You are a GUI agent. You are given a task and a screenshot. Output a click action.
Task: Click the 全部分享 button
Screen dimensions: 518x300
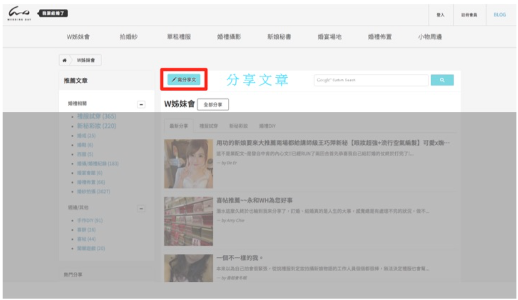point(213,105)
